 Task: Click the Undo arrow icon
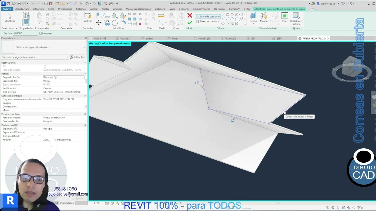point(31,4)
